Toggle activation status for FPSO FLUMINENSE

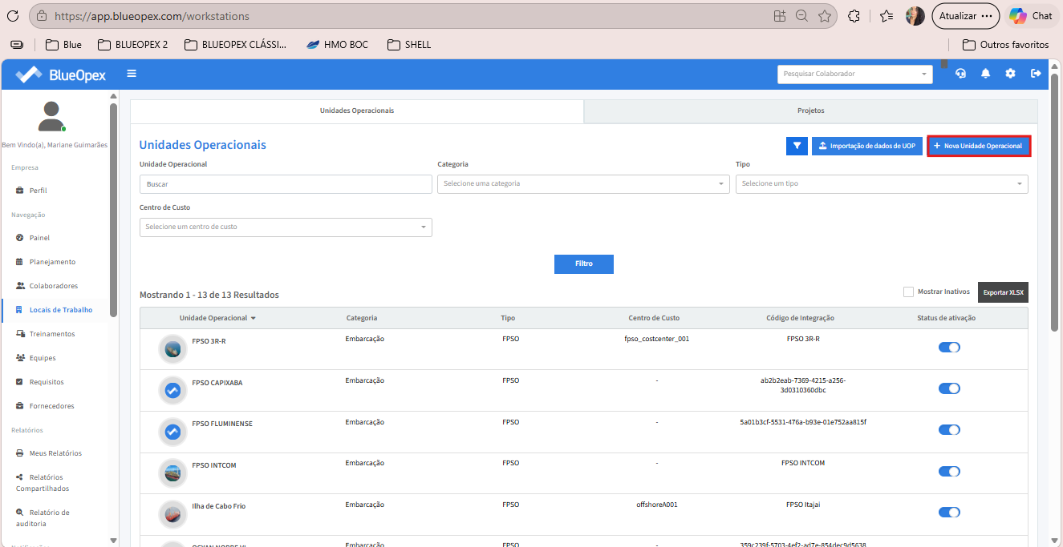click(949, 430)
